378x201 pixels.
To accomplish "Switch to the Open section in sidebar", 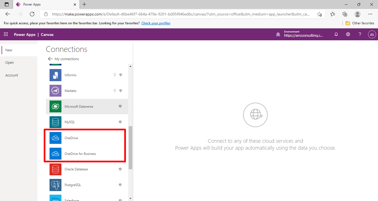I will [9, 62].
